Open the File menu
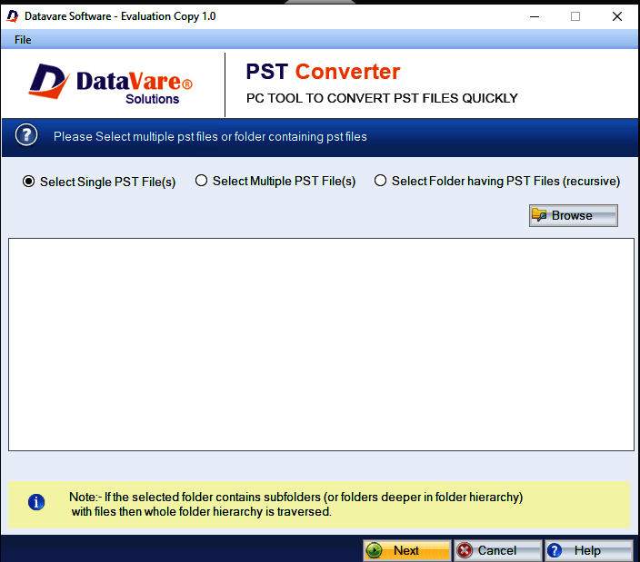Image resolution: width=640 pixels, height=562 pixels. pyautogui.click(x=23, y=40)
